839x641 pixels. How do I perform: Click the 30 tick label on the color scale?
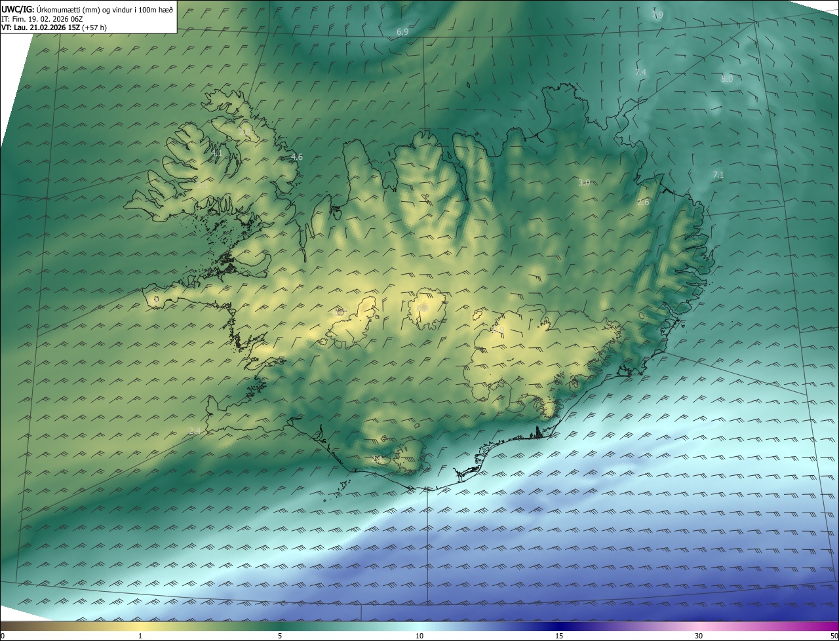(x=699, y=636)
